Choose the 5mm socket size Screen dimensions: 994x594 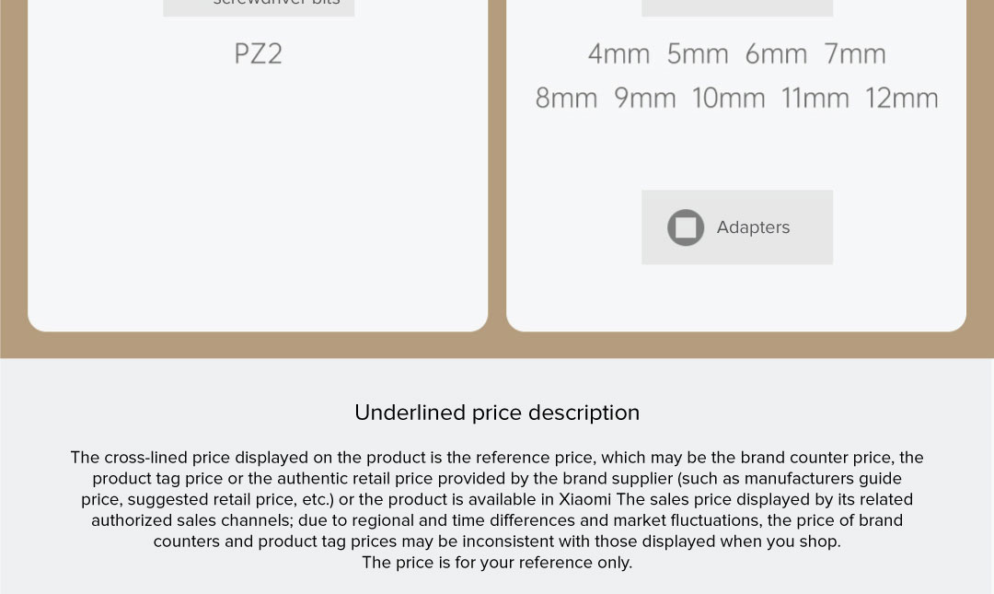[x=698, y=54]
